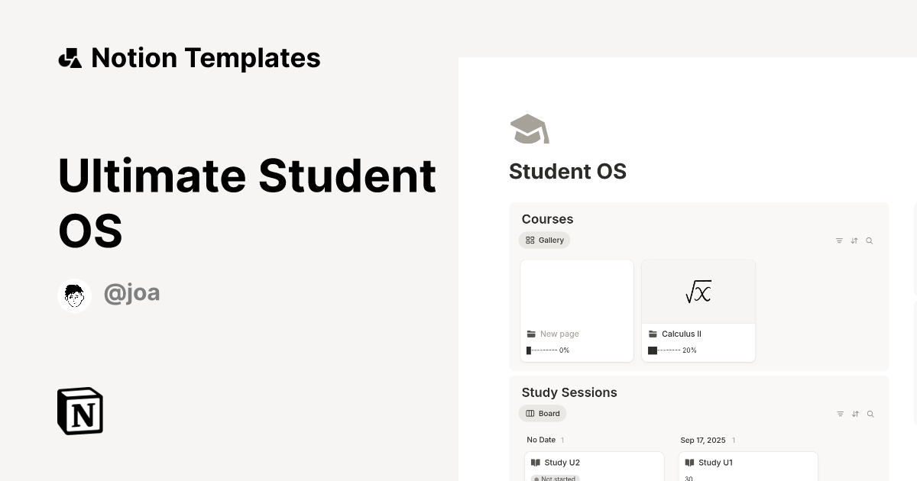917x481 pixels.
Task: Open the New page course card
Action: coord(577,311)
